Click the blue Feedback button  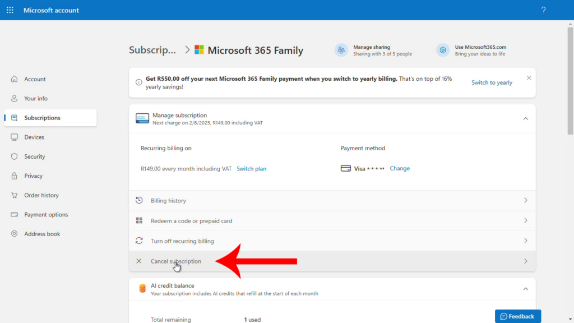[517, 316]
